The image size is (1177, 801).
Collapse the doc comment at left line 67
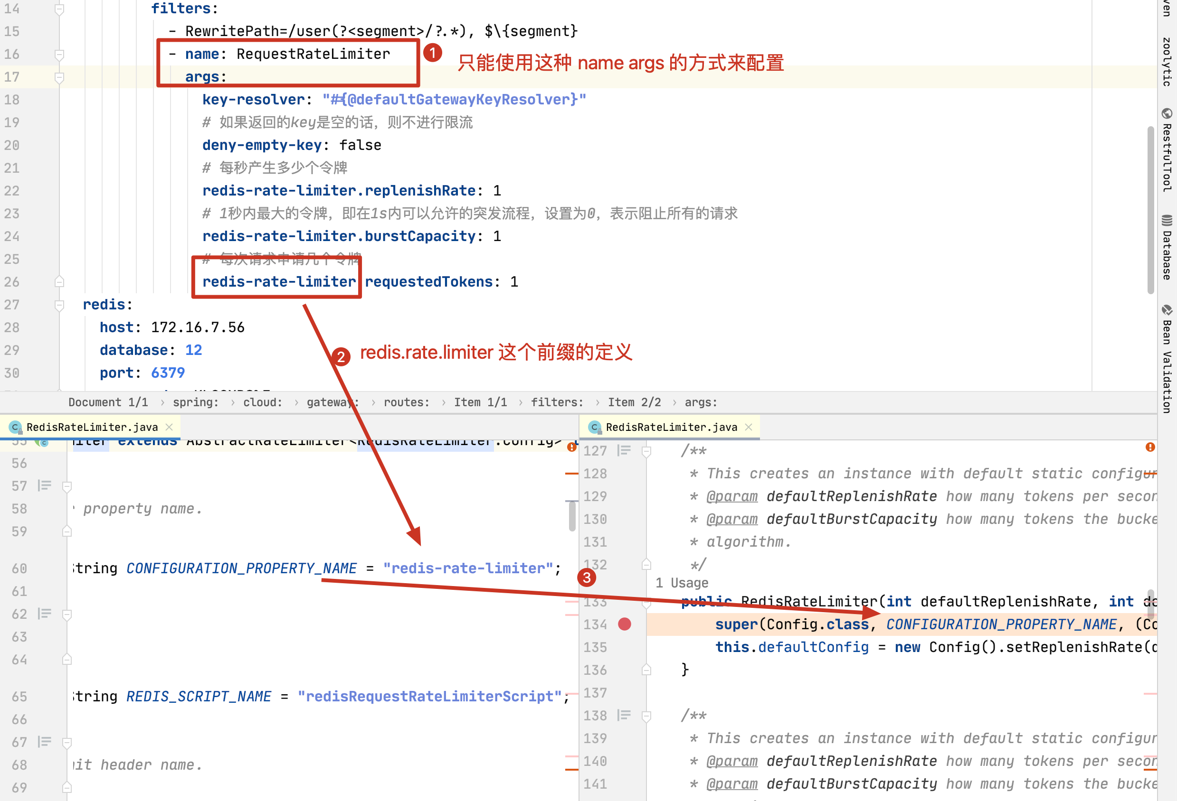[67, 742]
